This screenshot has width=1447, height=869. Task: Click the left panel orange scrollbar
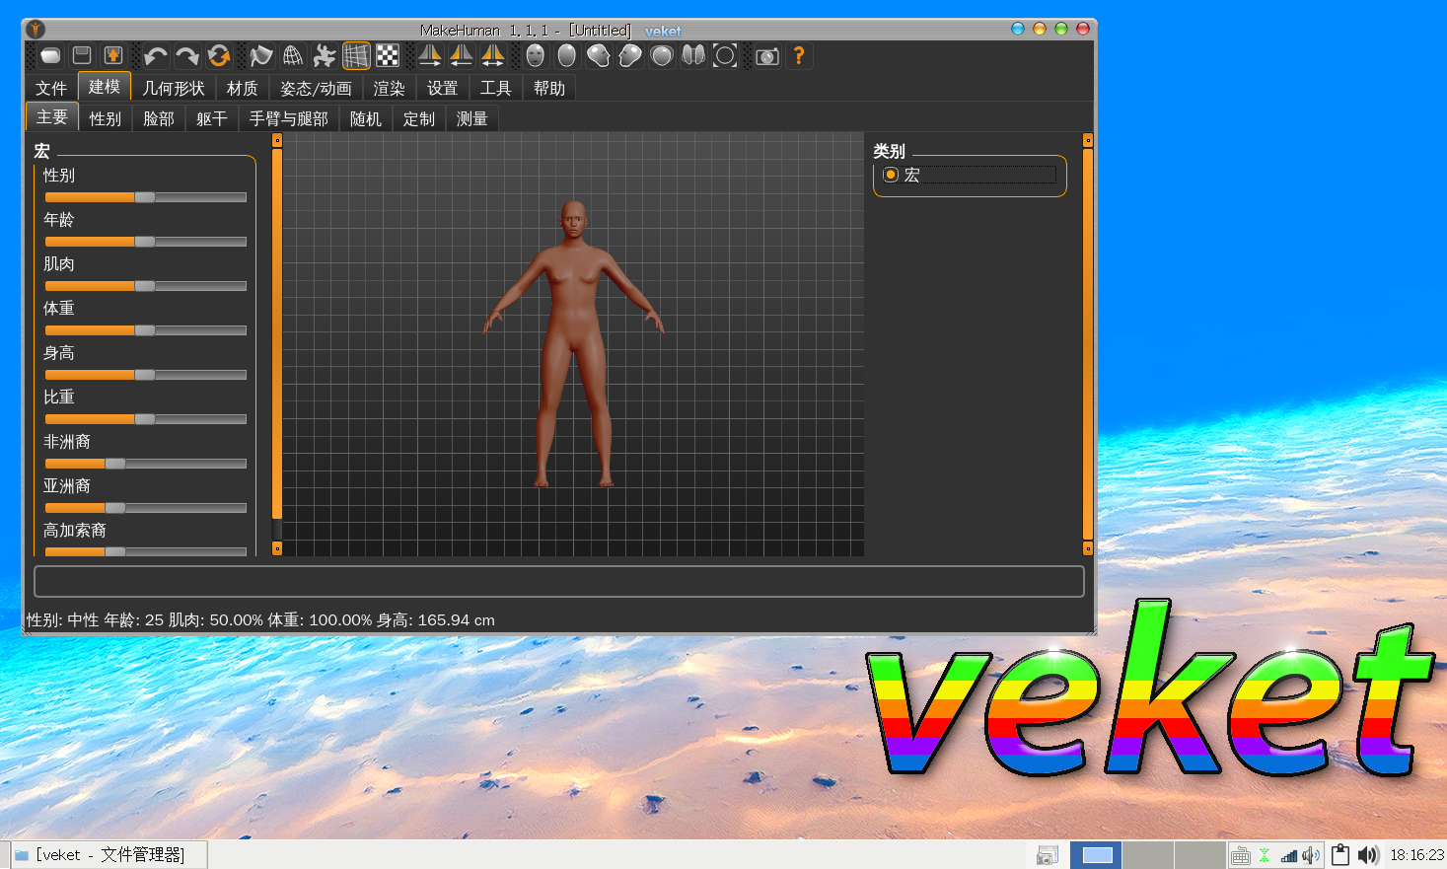[x=277, y=333]
